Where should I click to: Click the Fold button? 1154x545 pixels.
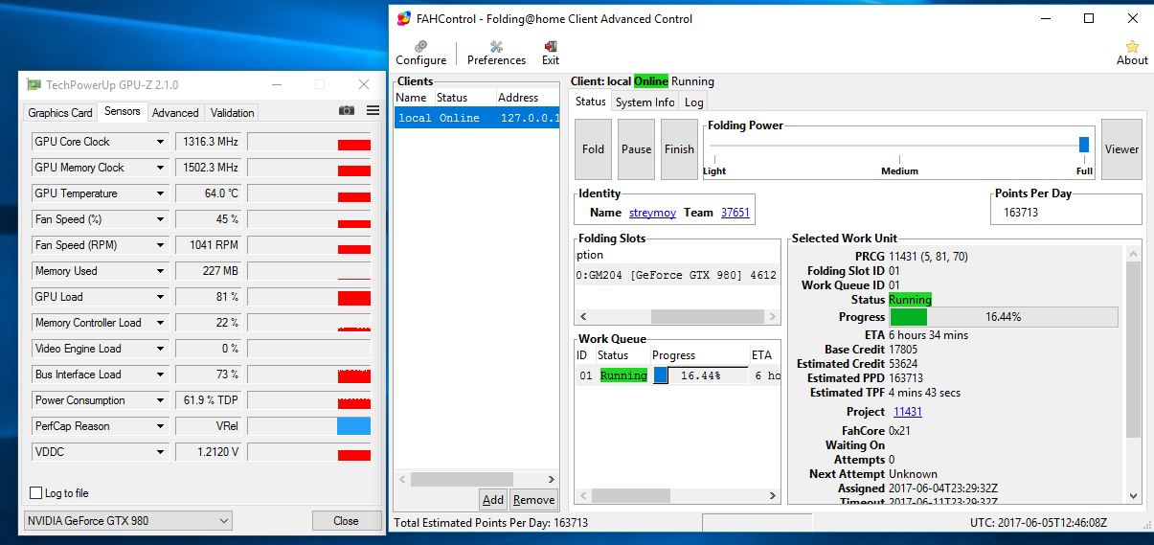[593, 149]
